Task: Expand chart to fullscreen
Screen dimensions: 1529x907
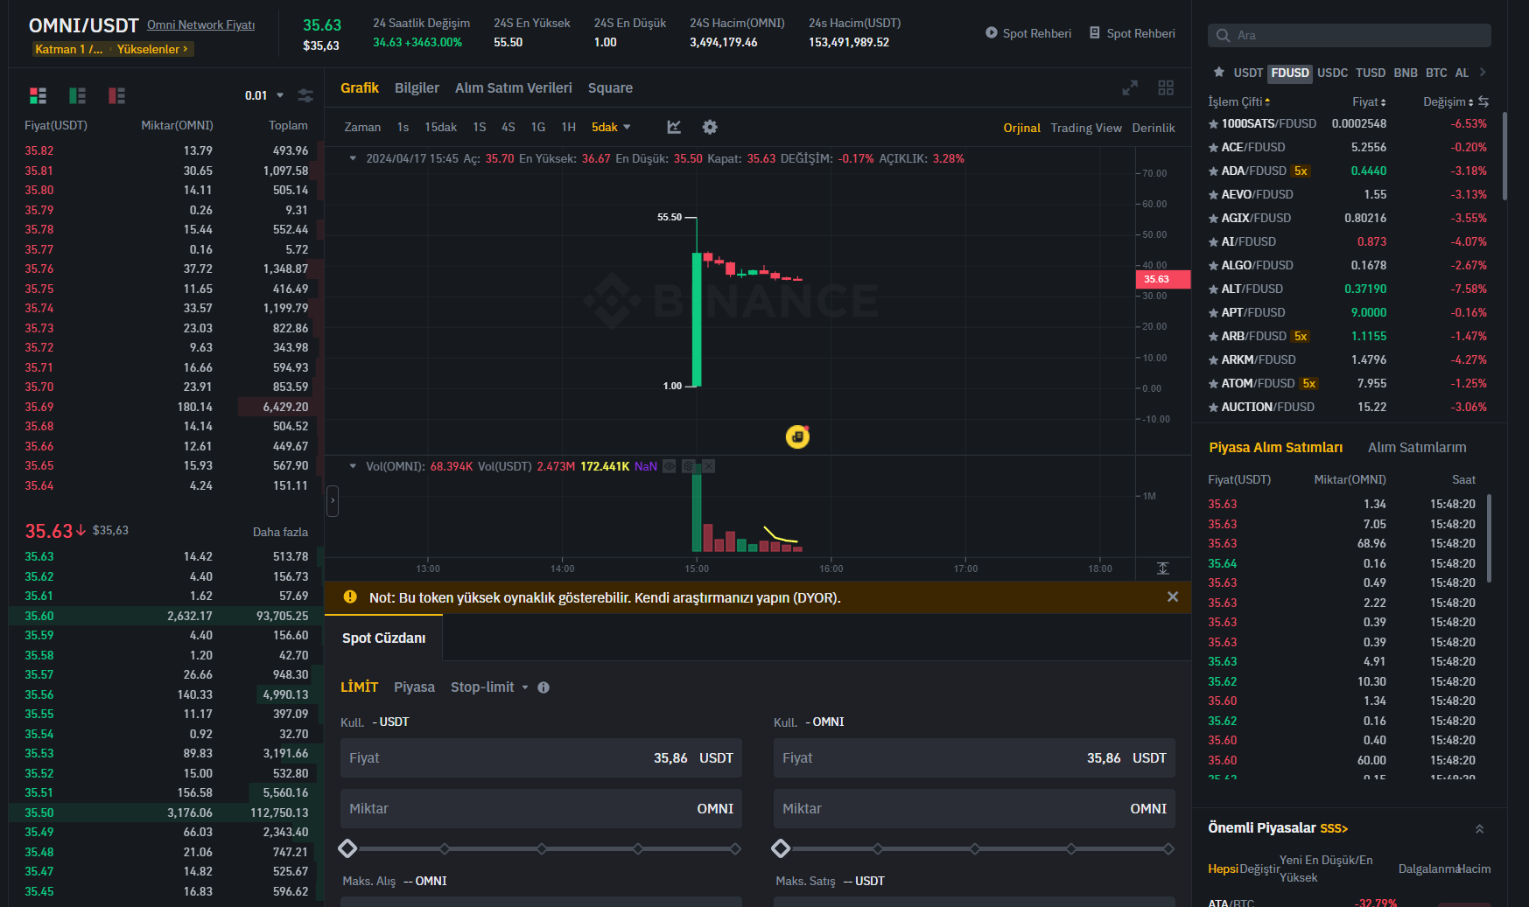Action: (x=1130, y=88)
